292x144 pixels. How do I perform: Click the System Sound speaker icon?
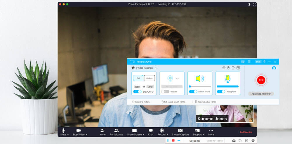coord(200,79)
